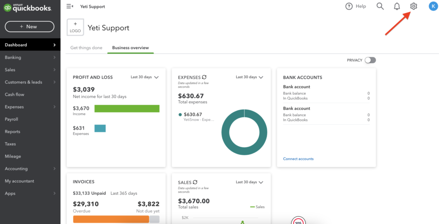Image resolution: width=439 pixels, height=224 pixels.
Task: Toggle the Privacy switch
Action: 370,60
